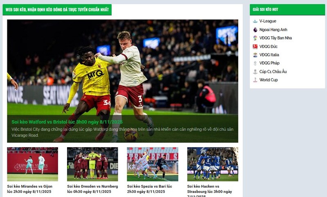Open the Soi kèo Watford vs Bristol headline
The image size is (327, 197).
coord(67,122)
